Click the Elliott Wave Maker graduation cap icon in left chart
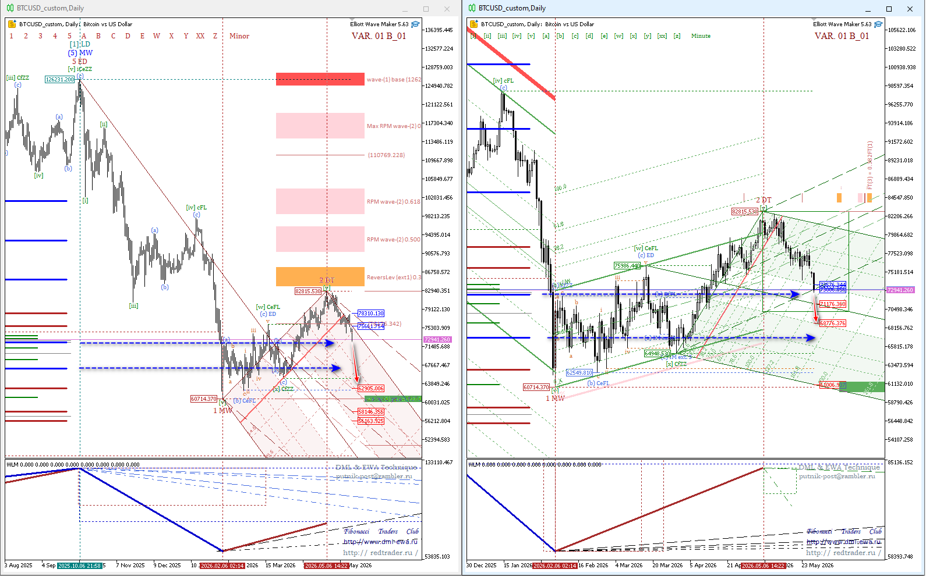Image resolution: width=926 pixels, height=576 pixels. 415,24
